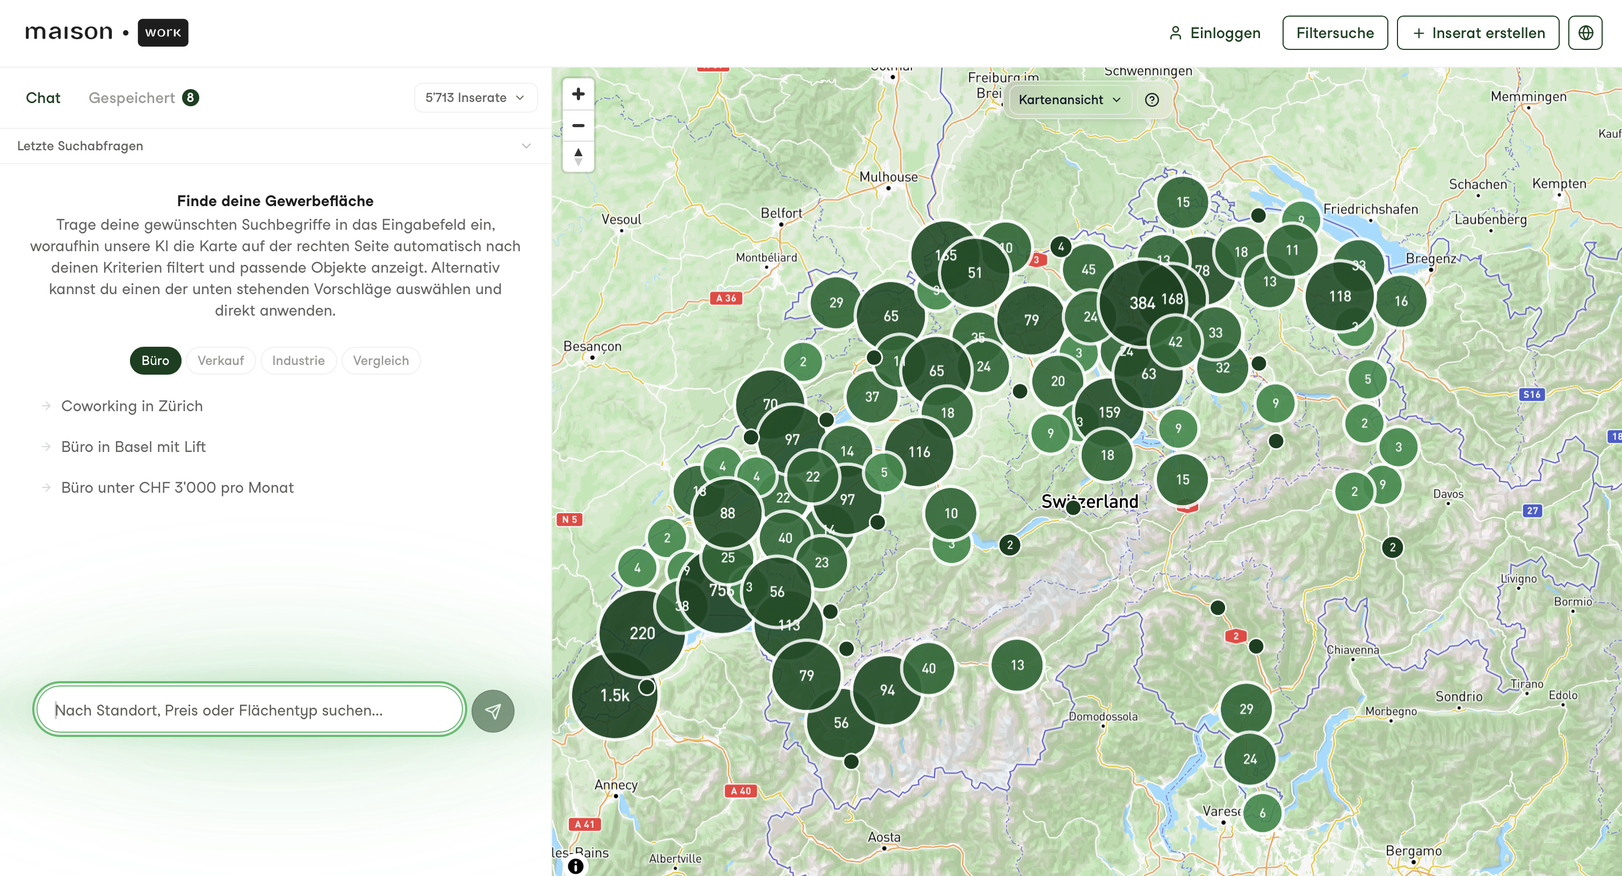Image resolution: width=1622 pixels, height=876 pixels.
Task: Expand Letzte Suchabfragen section
Action: [275, 146]
